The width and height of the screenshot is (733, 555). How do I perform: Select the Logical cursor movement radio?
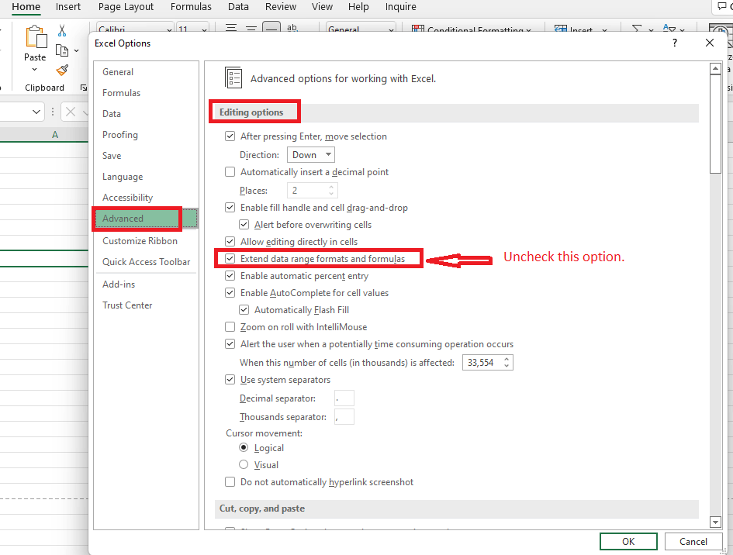click(x=244, y=447)
